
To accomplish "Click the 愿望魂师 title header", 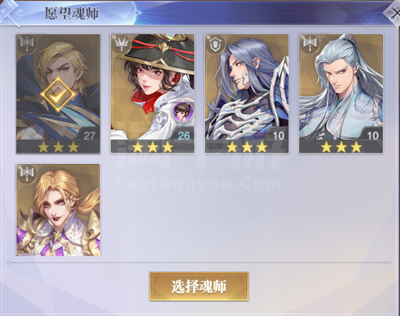I will (x=72, y=13).
